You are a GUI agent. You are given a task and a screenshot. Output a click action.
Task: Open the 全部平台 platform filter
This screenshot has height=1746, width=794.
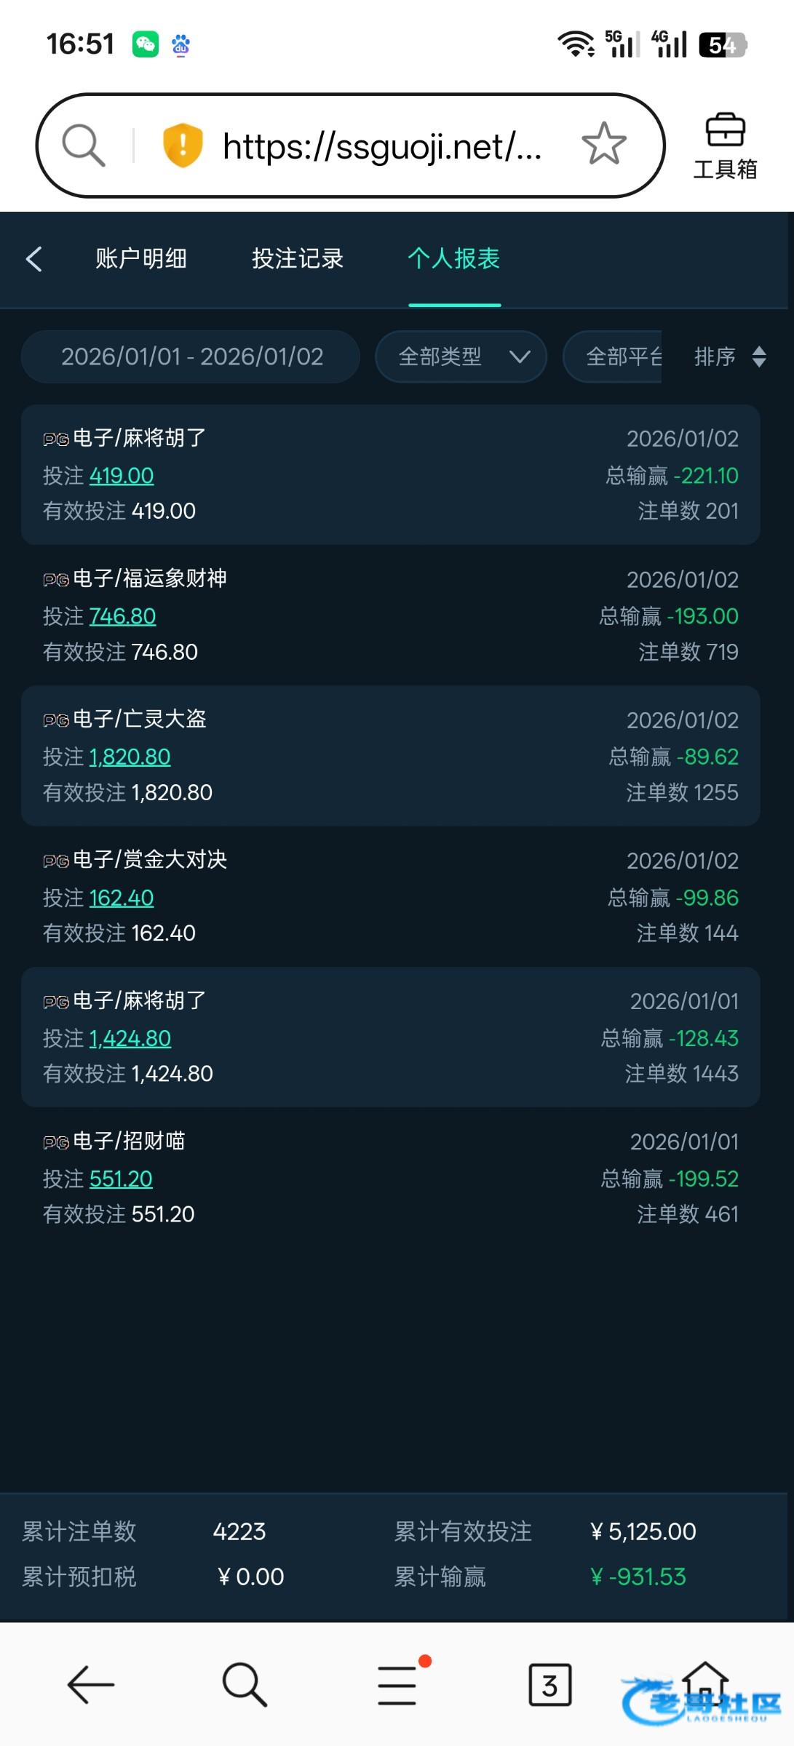pyautogui.click(x=622, y=356)
